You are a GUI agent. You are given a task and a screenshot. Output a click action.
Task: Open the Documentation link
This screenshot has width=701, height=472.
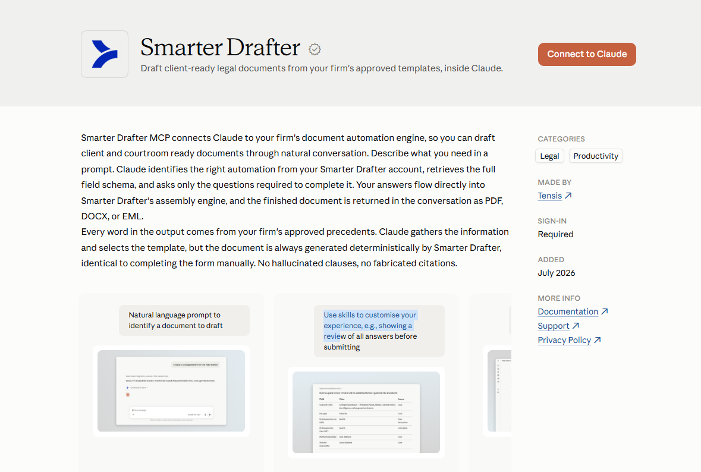tap(568, 311)
